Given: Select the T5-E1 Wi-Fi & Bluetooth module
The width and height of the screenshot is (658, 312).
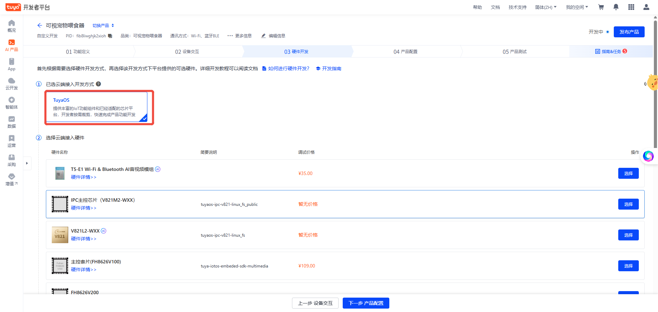Looking at the screenshot, I should (628, 173).
